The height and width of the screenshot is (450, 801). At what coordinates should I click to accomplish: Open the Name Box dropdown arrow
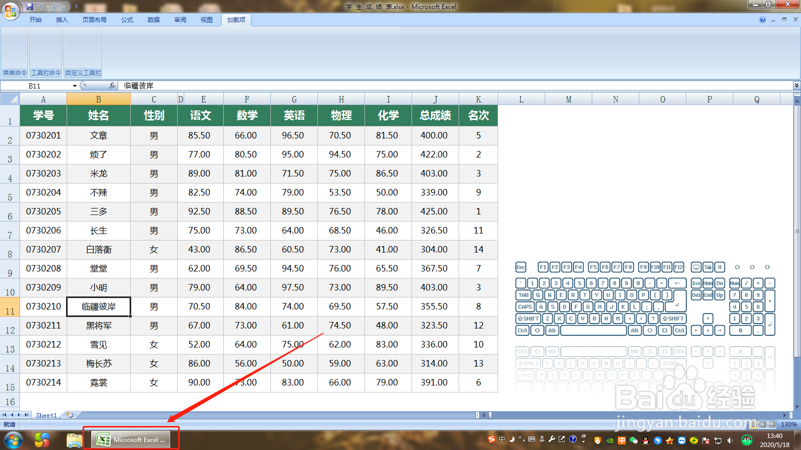[x=75, y=86]
